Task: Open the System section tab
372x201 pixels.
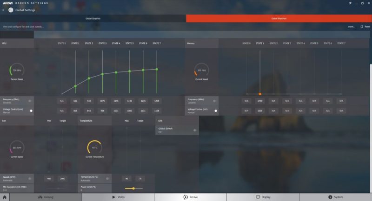Action: [x=335, y=197]
